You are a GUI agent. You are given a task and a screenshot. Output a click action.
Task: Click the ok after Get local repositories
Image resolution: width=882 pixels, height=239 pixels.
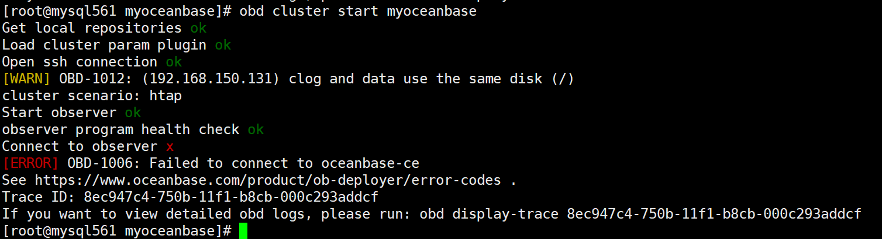(198, 28)
